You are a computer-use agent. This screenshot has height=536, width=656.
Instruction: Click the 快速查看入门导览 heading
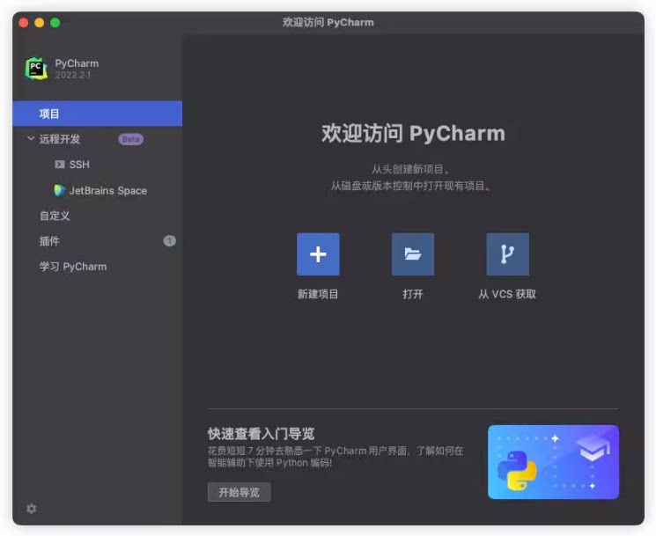261,434
